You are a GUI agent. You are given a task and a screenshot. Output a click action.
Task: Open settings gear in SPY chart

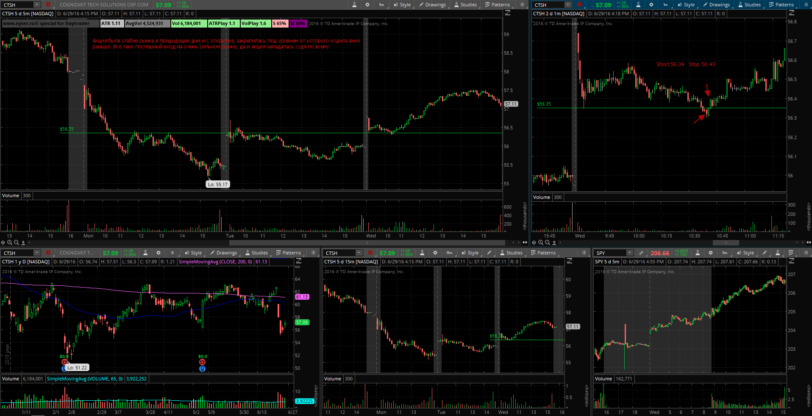point(711,253)
